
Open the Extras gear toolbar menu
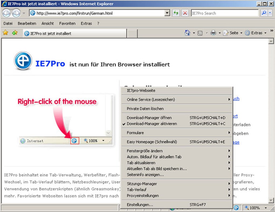point(256,33)
